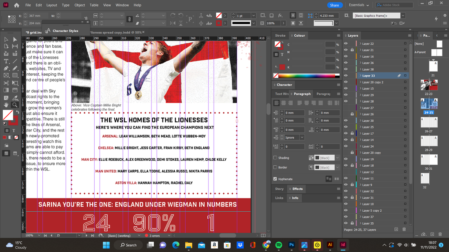Expand Layer 22 in Layers panel
This screenshot has width=449, height=252.
coord(360,44)
